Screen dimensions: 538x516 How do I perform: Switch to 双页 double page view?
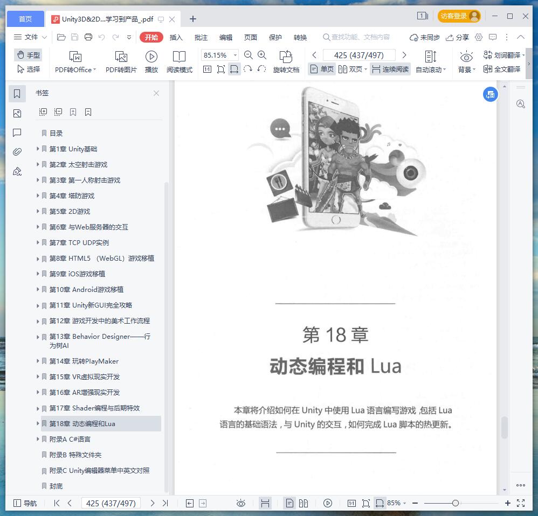(x=353, y=69)
